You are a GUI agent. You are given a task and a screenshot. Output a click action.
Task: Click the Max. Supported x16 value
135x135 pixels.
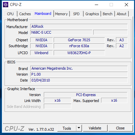[114, 100]
